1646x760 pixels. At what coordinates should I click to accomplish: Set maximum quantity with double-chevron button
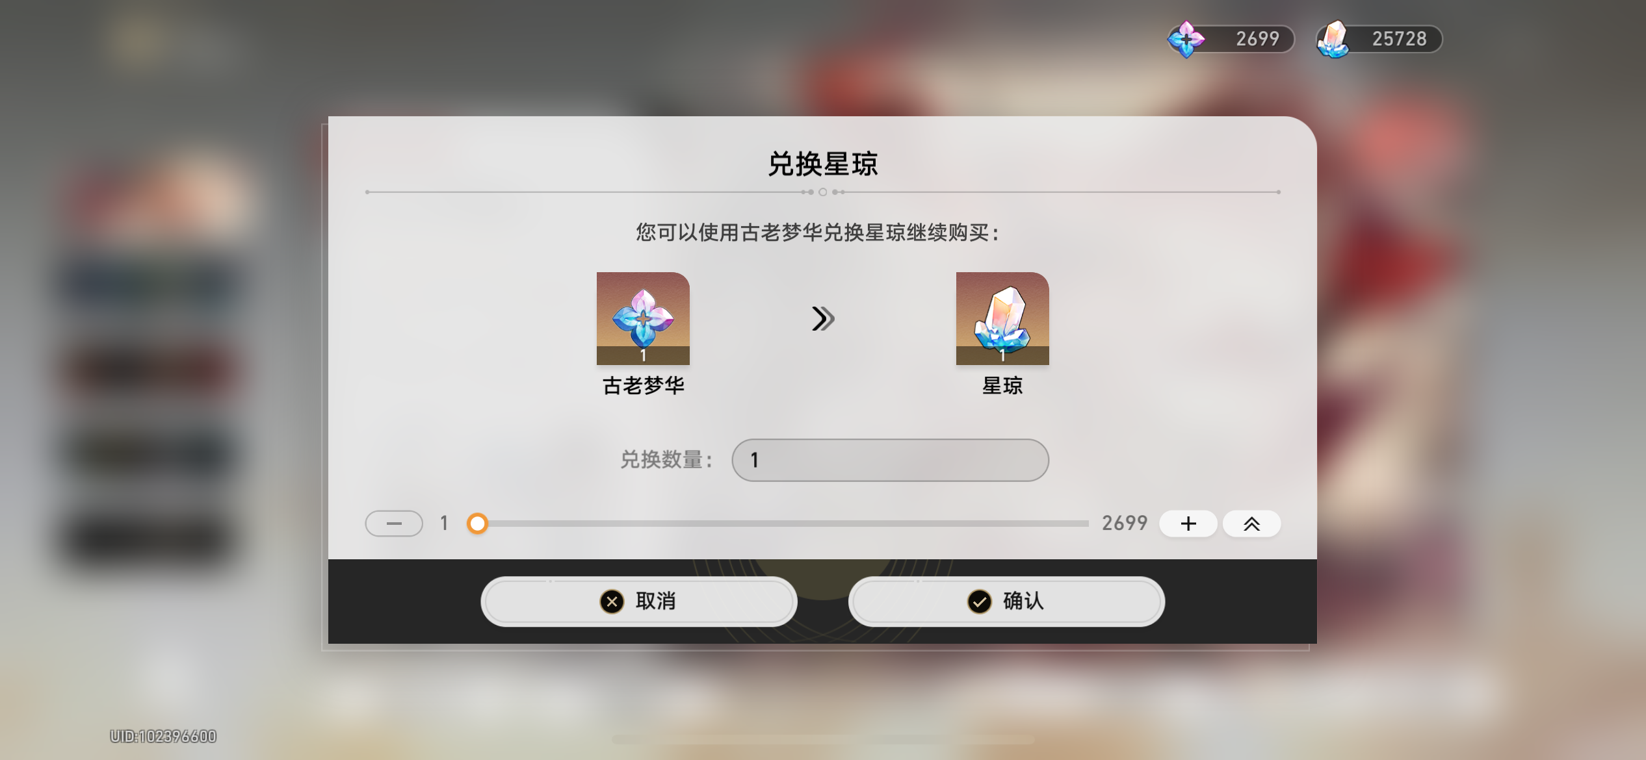[x=1252, y=524]
